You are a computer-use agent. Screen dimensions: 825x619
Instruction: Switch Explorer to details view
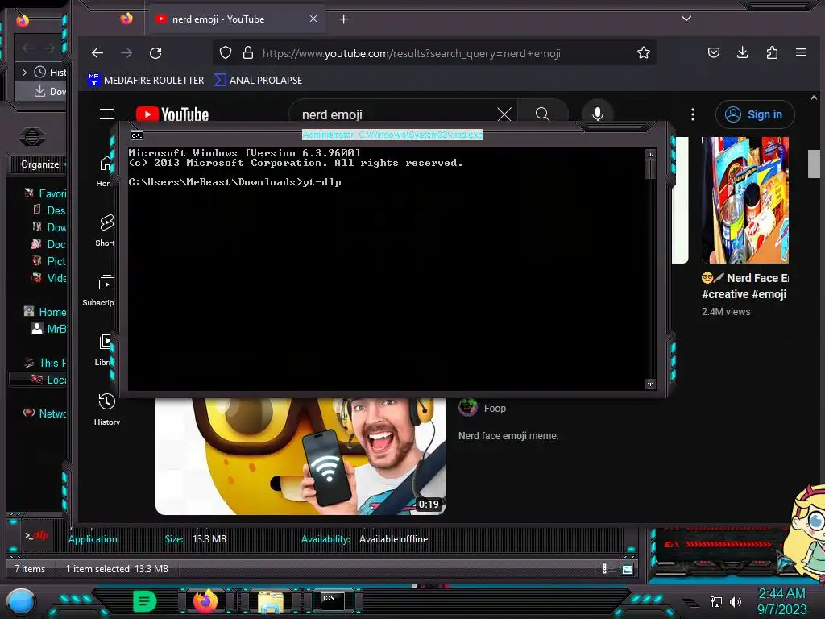[604, 568]
